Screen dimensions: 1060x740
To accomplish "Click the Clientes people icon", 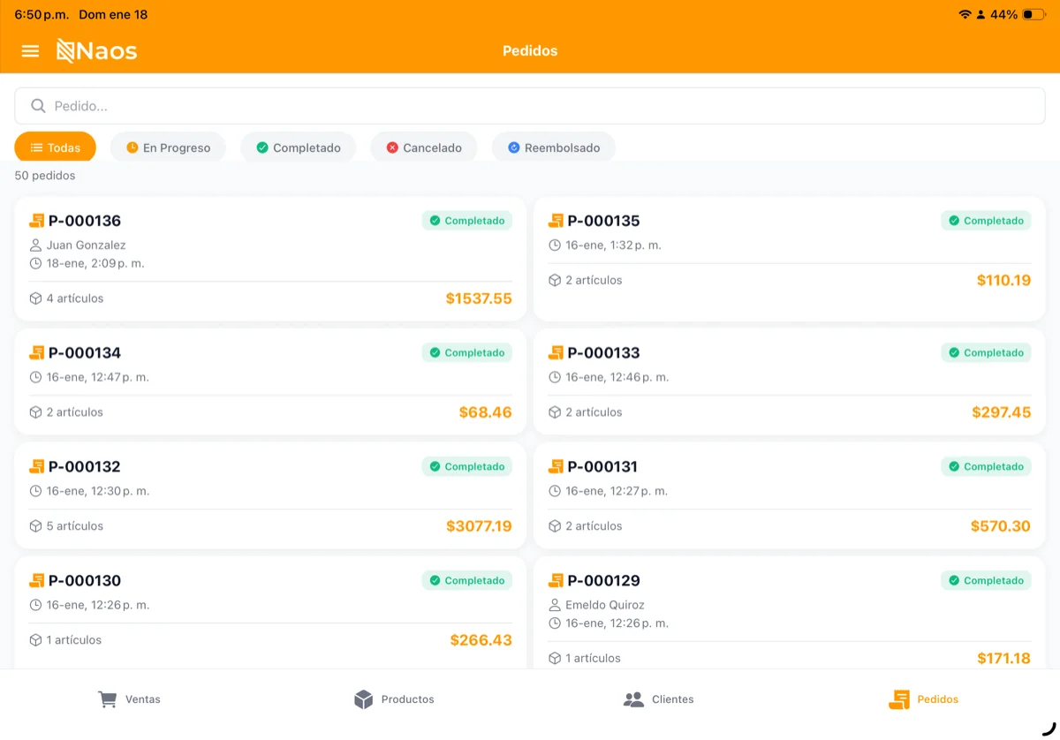I will [633, 699].
